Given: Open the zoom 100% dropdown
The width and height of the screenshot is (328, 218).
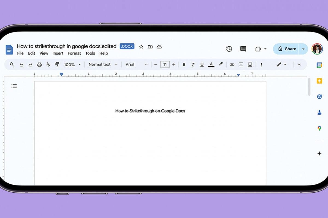Looking at the screenshot, I should [72, 65].
